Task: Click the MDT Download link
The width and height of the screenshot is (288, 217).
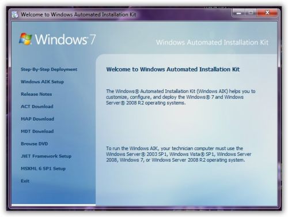Action: [x=37, y=132]
